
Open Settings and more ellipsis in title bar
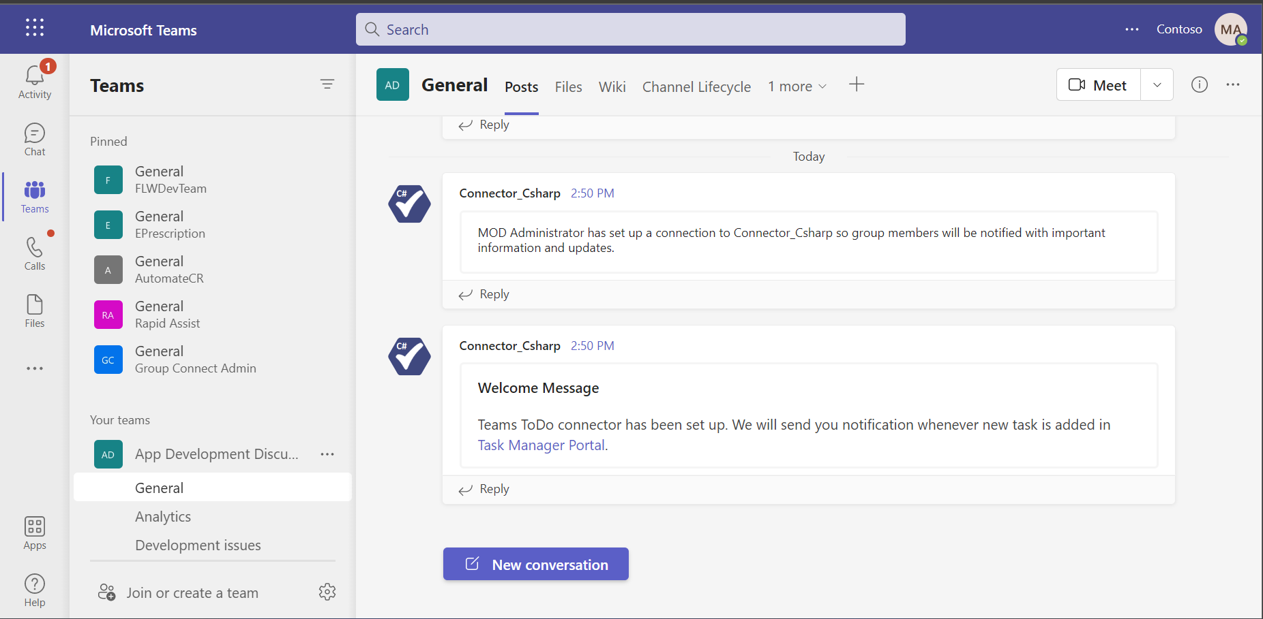click(1132, 29)
